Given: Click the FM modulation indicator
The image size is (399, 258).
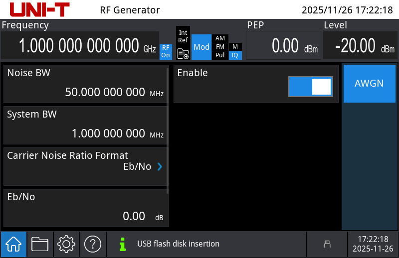Looking at the screenshot, I should pos(220,47).
